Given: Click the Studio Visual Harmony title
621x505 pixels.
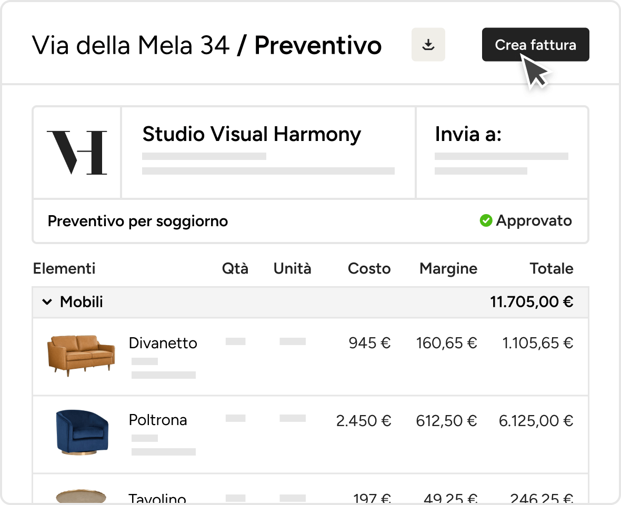Looking at the screenshot, I should point(252,134).
